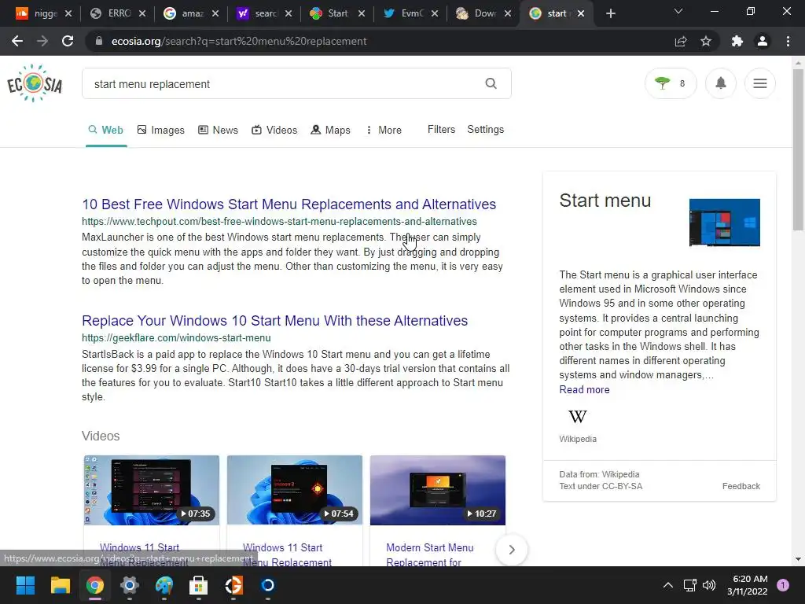
Task: Switch to the Images tab
Action: [160, 130]
